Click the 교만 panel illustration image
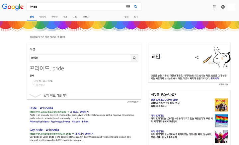 pos(217,57)
